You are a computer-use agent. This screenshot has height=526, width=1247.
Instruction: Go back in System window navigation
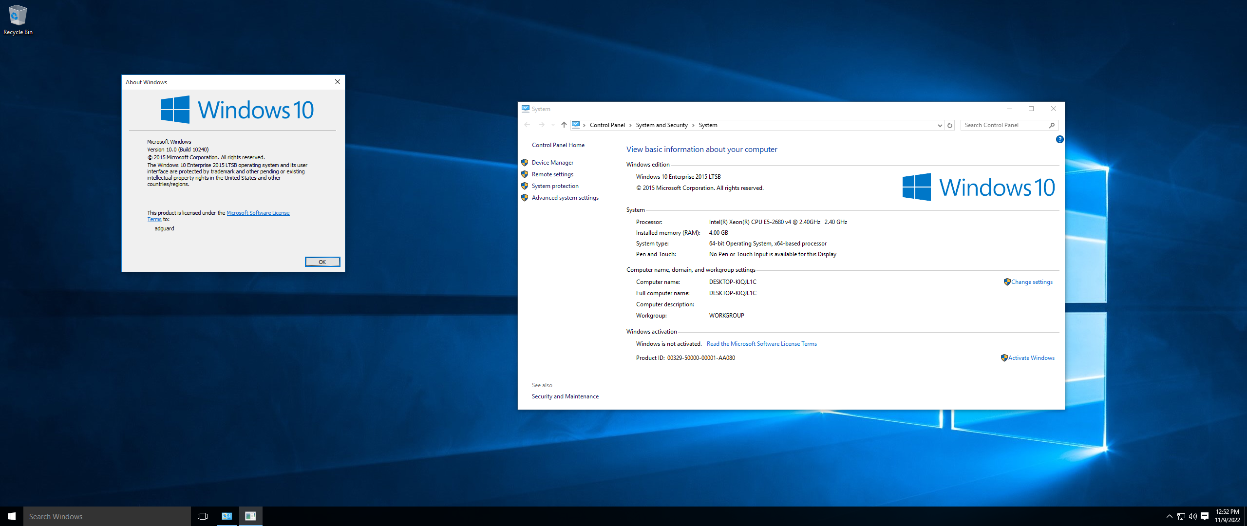(527, 125)
